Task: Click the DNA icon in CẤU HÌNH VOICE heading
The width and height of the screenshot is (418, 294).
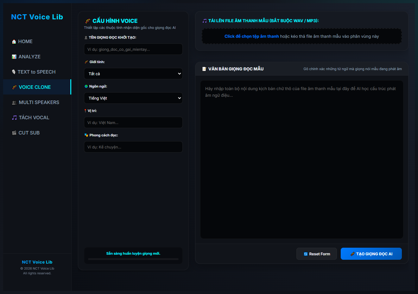Action: (88, 21)
